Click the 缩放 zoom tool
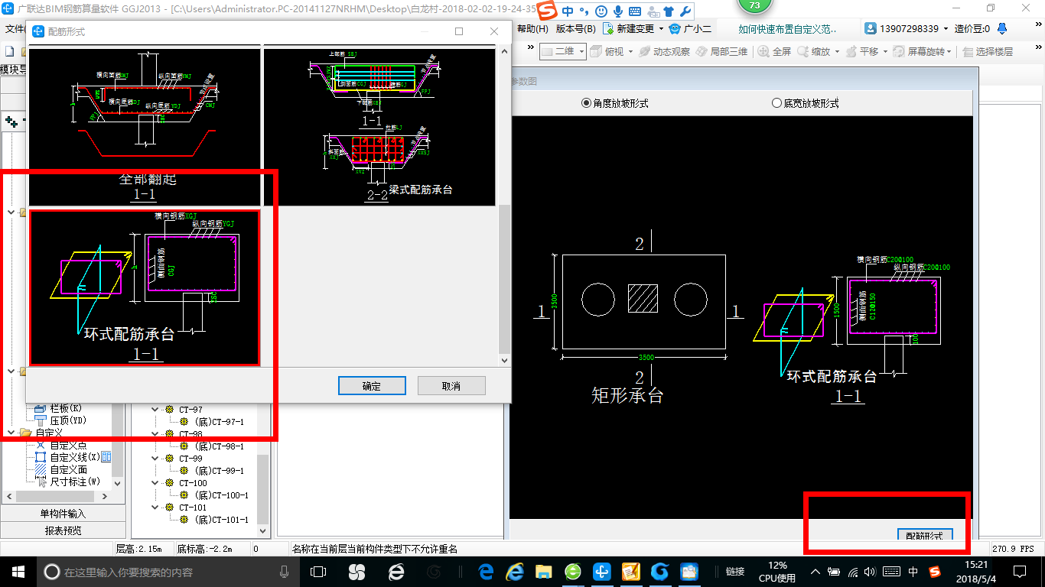This screenshot has width=1045, height=587. (814, 51)
